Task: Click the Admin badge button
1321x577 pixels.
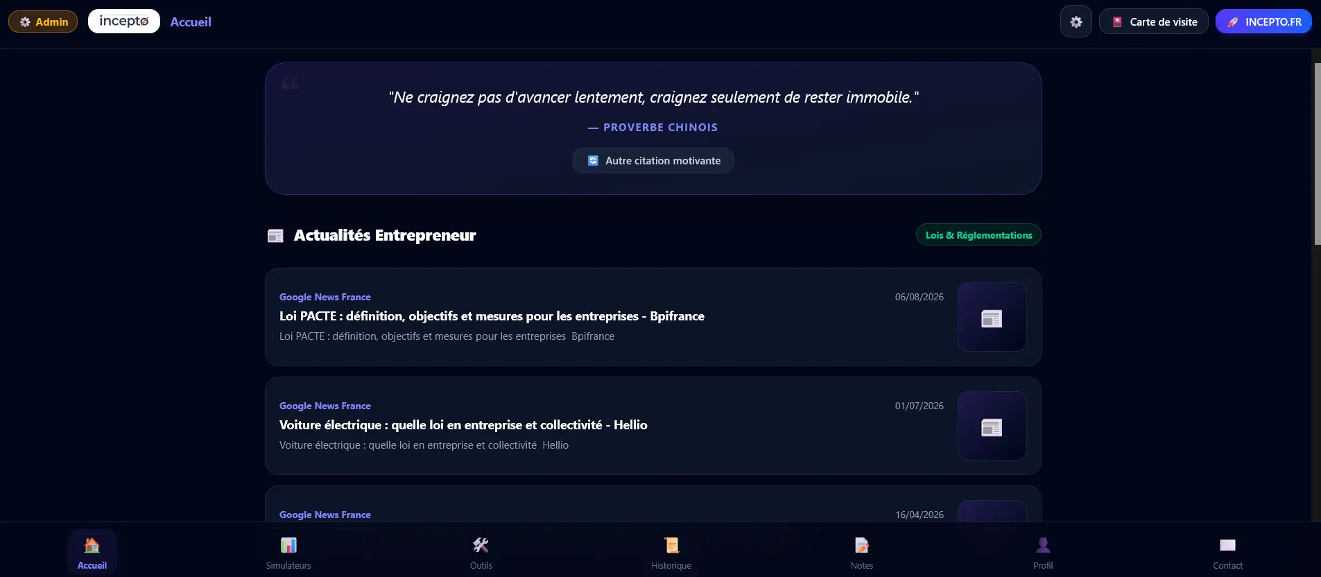Action: [43, 21]
